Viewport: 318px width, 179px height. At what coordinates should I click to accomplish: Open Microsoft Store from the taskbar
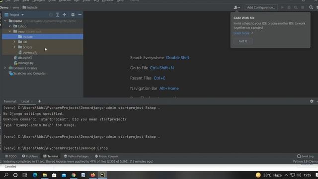[x=54, y=175]
